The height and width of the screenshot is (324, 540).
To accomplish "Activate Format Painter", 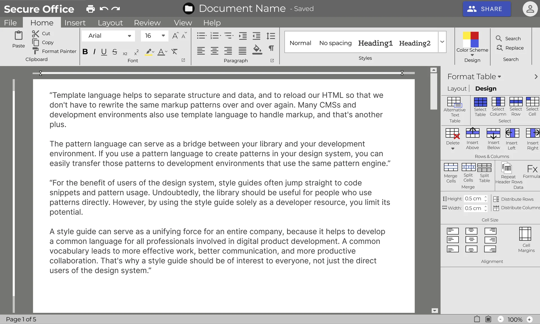I will click(54, 51).
